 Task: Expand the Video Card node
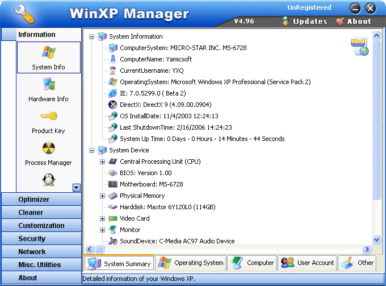pyautogui.click(x=102, y=219)
